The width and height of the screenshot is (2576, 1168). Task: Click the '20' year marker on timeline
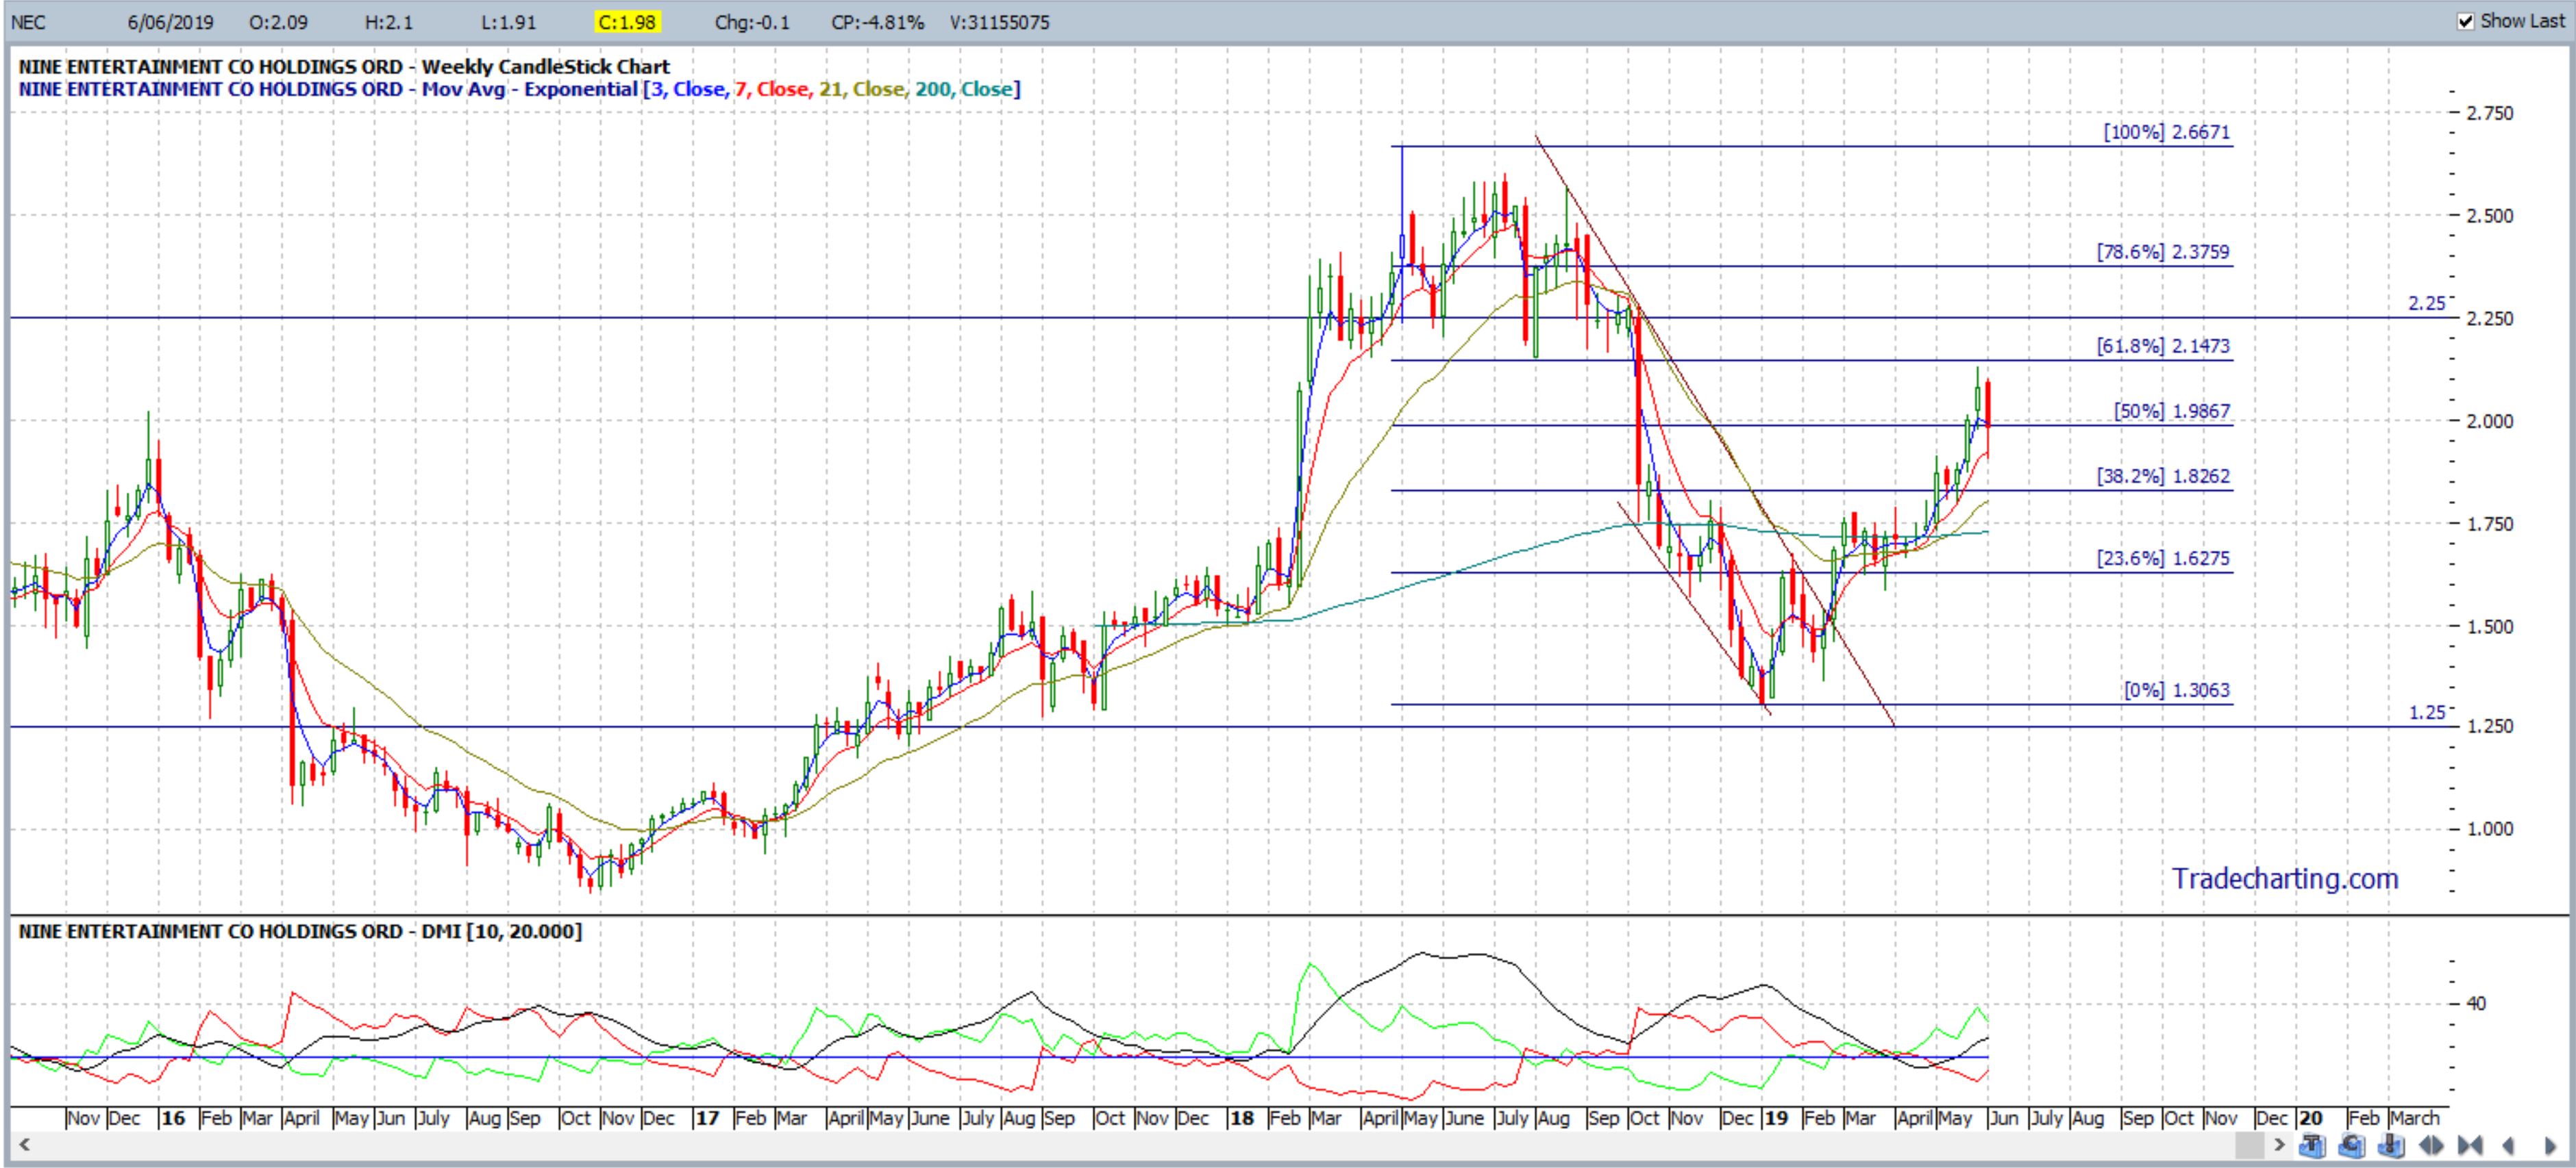click(x=2310, y=1117)
